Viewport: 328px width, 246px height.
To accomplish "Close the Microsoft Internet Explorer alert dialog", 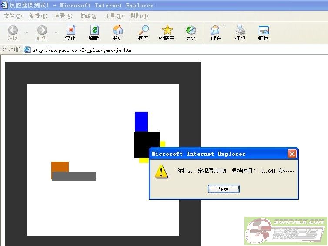I will [292, 154].
